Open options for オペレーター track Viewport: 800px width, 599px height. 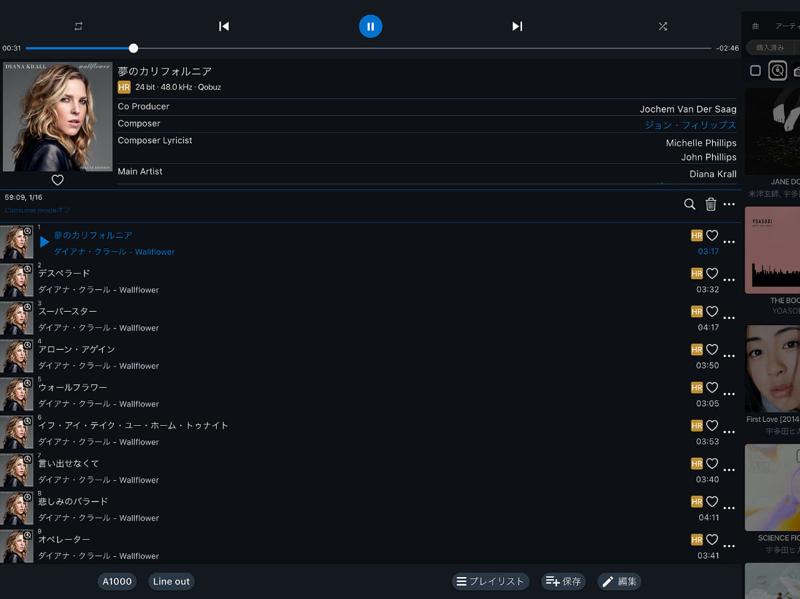729,546
